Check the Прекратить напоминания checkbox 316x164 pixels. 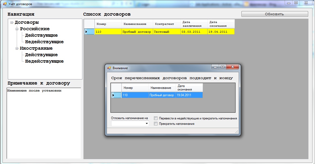pos(156,123)
